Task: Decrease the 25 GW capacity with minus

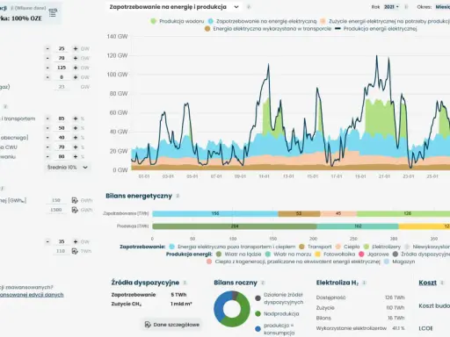Action: click(x=47, y=48)
